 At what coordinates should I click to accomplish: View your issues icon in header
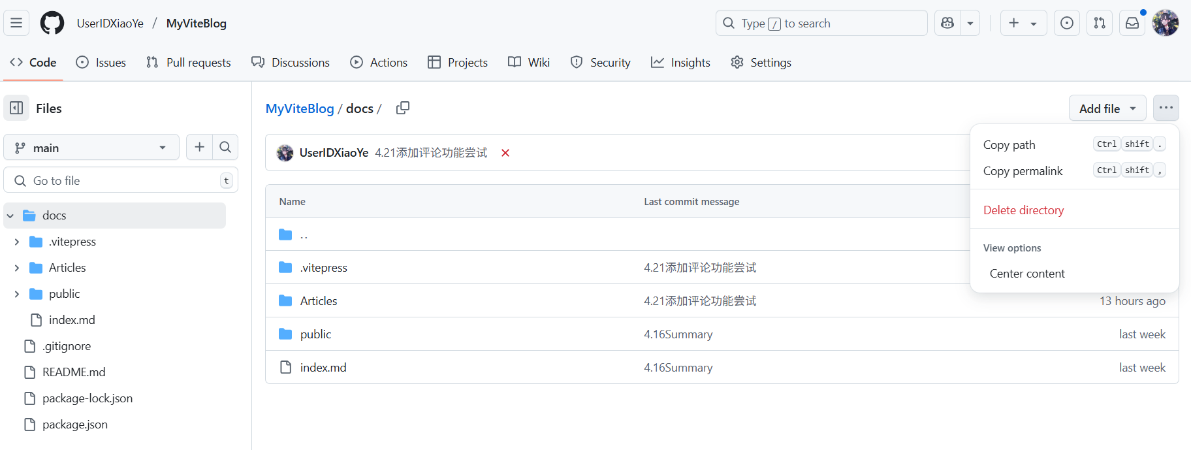pos(1067,23)
